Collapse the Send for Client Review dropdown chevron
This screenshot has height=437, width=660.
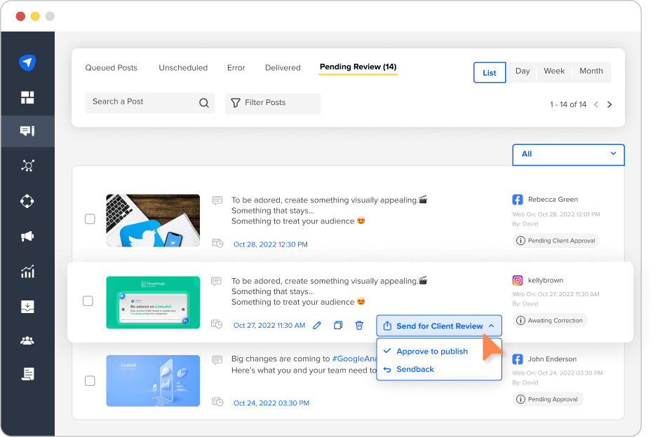(x=490, y=325)
